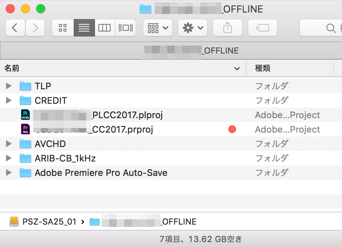Click the Edit Tags button
Image resolution: width=342 pixels, height=247 pixels.
(x=262, y=28)
